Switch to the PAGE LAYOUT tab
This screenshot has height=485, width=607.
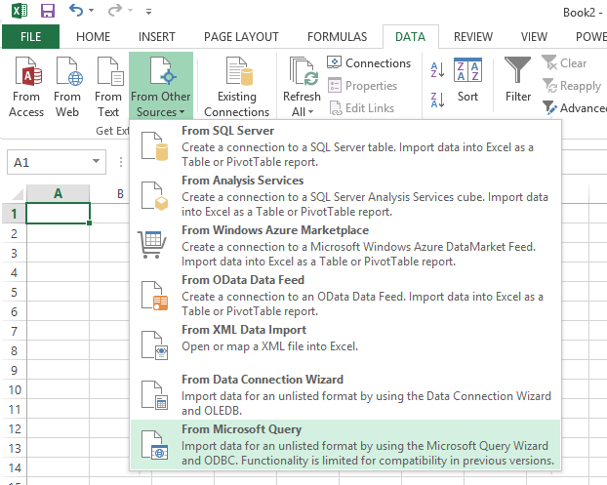241,37
